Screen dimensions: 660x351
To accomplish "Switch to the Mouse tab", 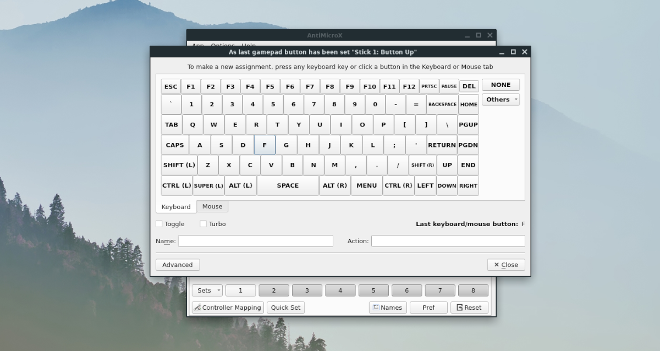I will tap(212, 206).
